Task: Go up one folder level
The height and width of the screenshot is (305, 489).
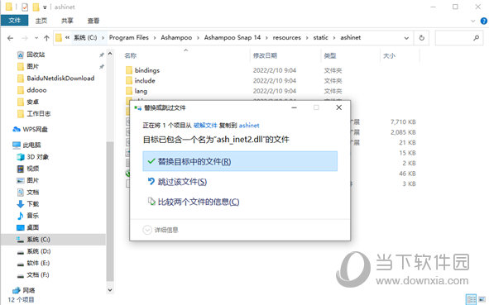Action: [46, 38]
